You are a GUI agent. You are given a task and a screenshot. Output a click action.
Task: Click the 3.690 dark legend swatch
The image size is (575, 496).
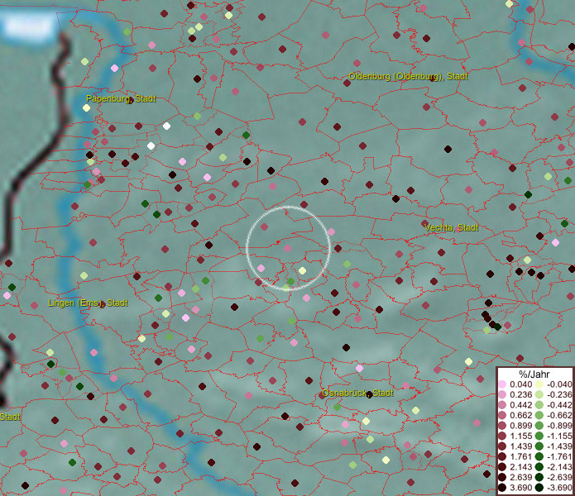[502, 488]
